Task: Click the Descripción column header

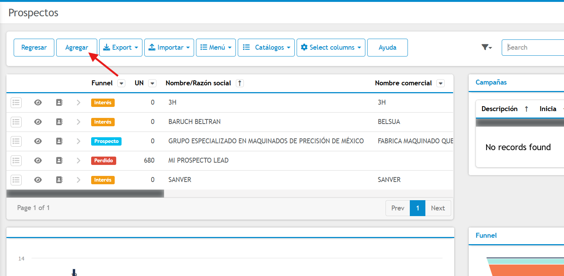Action: tap(499, 109)
